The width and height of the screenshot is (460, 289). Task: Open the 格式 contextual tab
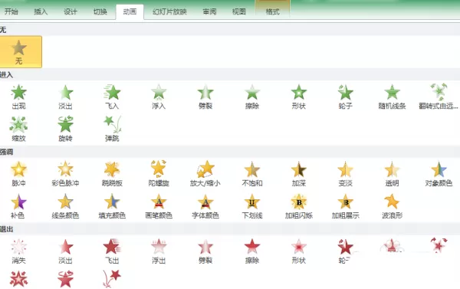coord(272,11)
